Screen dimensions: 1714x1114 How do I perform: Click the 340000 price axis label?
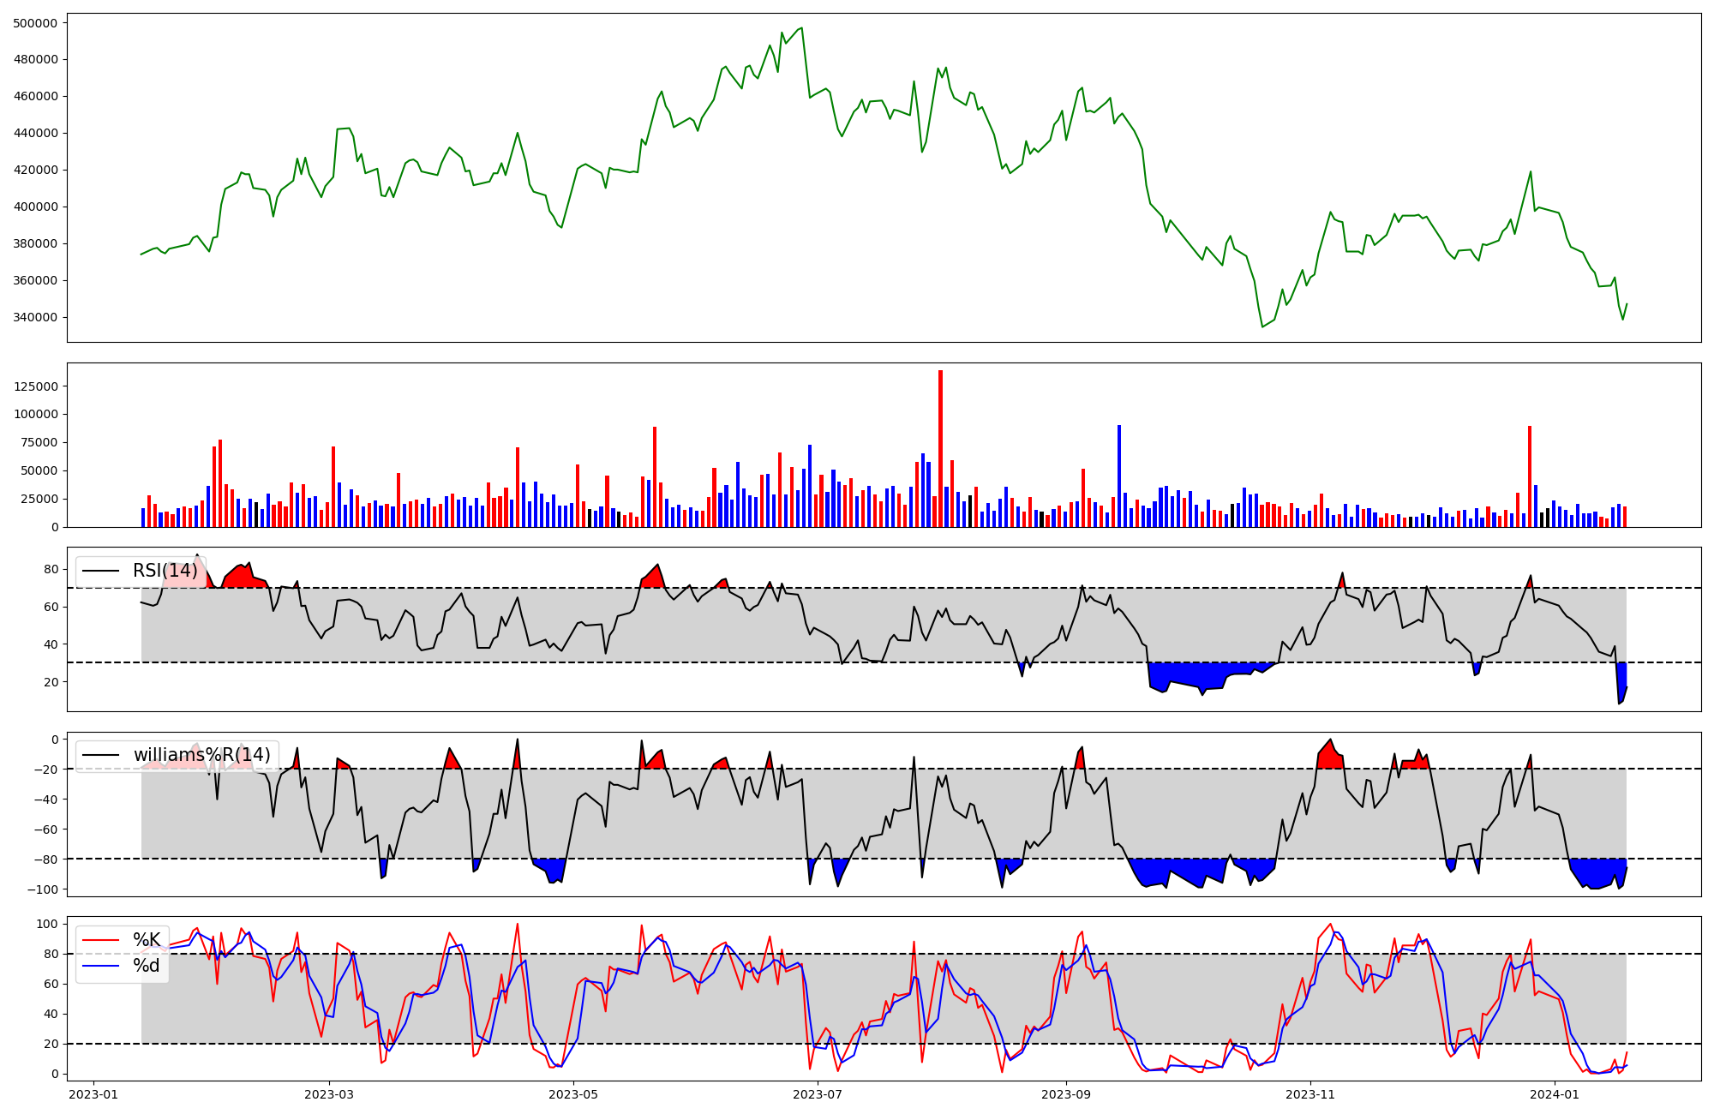pyautogui.click(x=36, y=317)
